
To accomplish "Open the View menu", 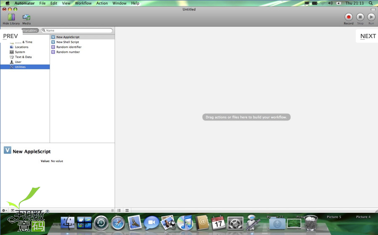I will (66, 3).
